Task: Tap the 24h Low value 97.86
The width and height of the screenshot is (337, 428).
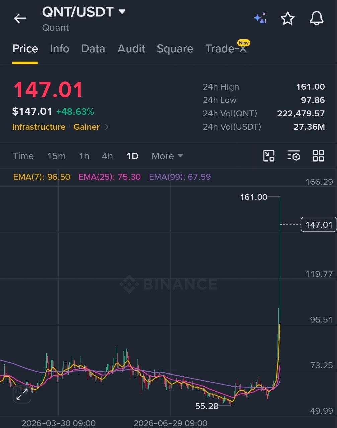Action: coord(313,100)
